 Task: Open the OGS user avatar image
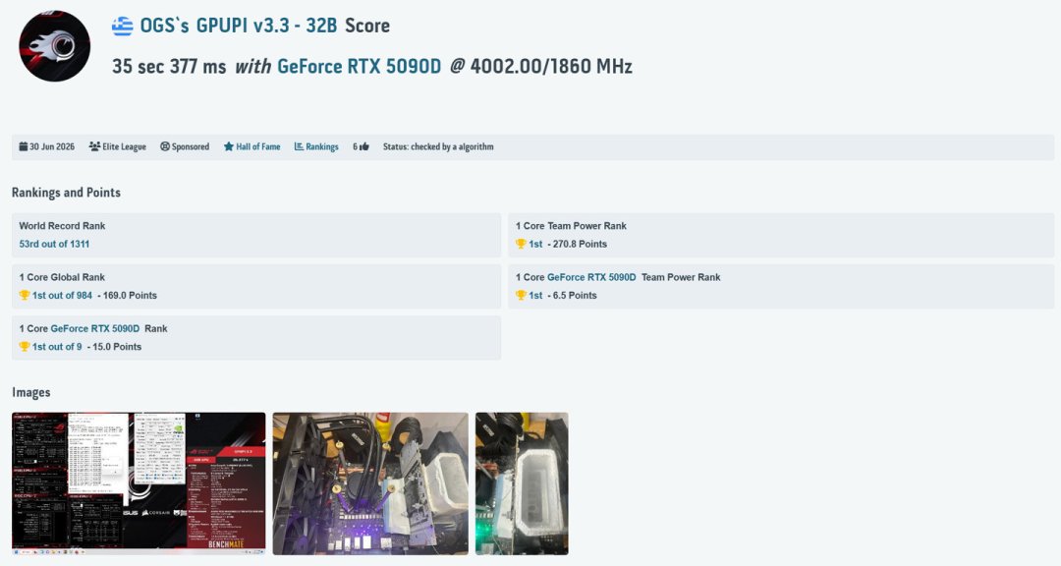(54, 46)
